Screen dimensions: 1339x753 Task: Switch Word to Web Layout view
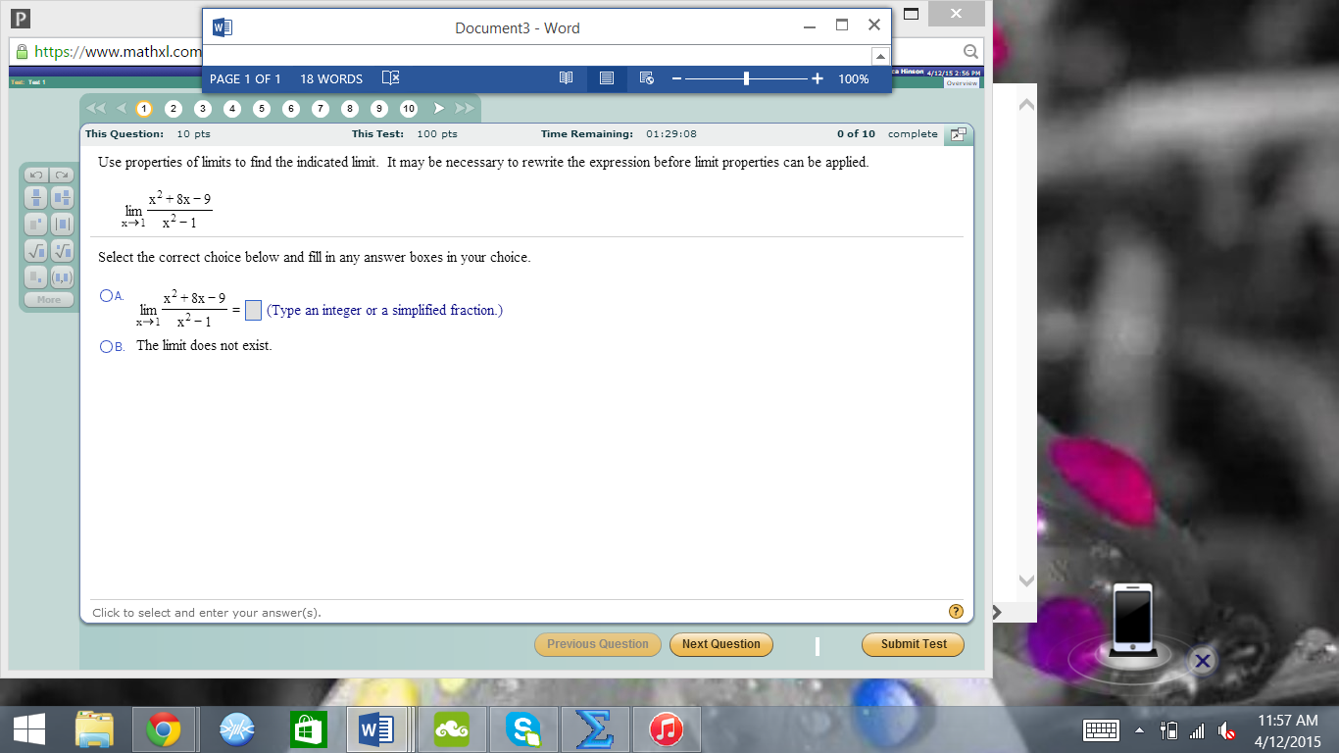[646, 78]
